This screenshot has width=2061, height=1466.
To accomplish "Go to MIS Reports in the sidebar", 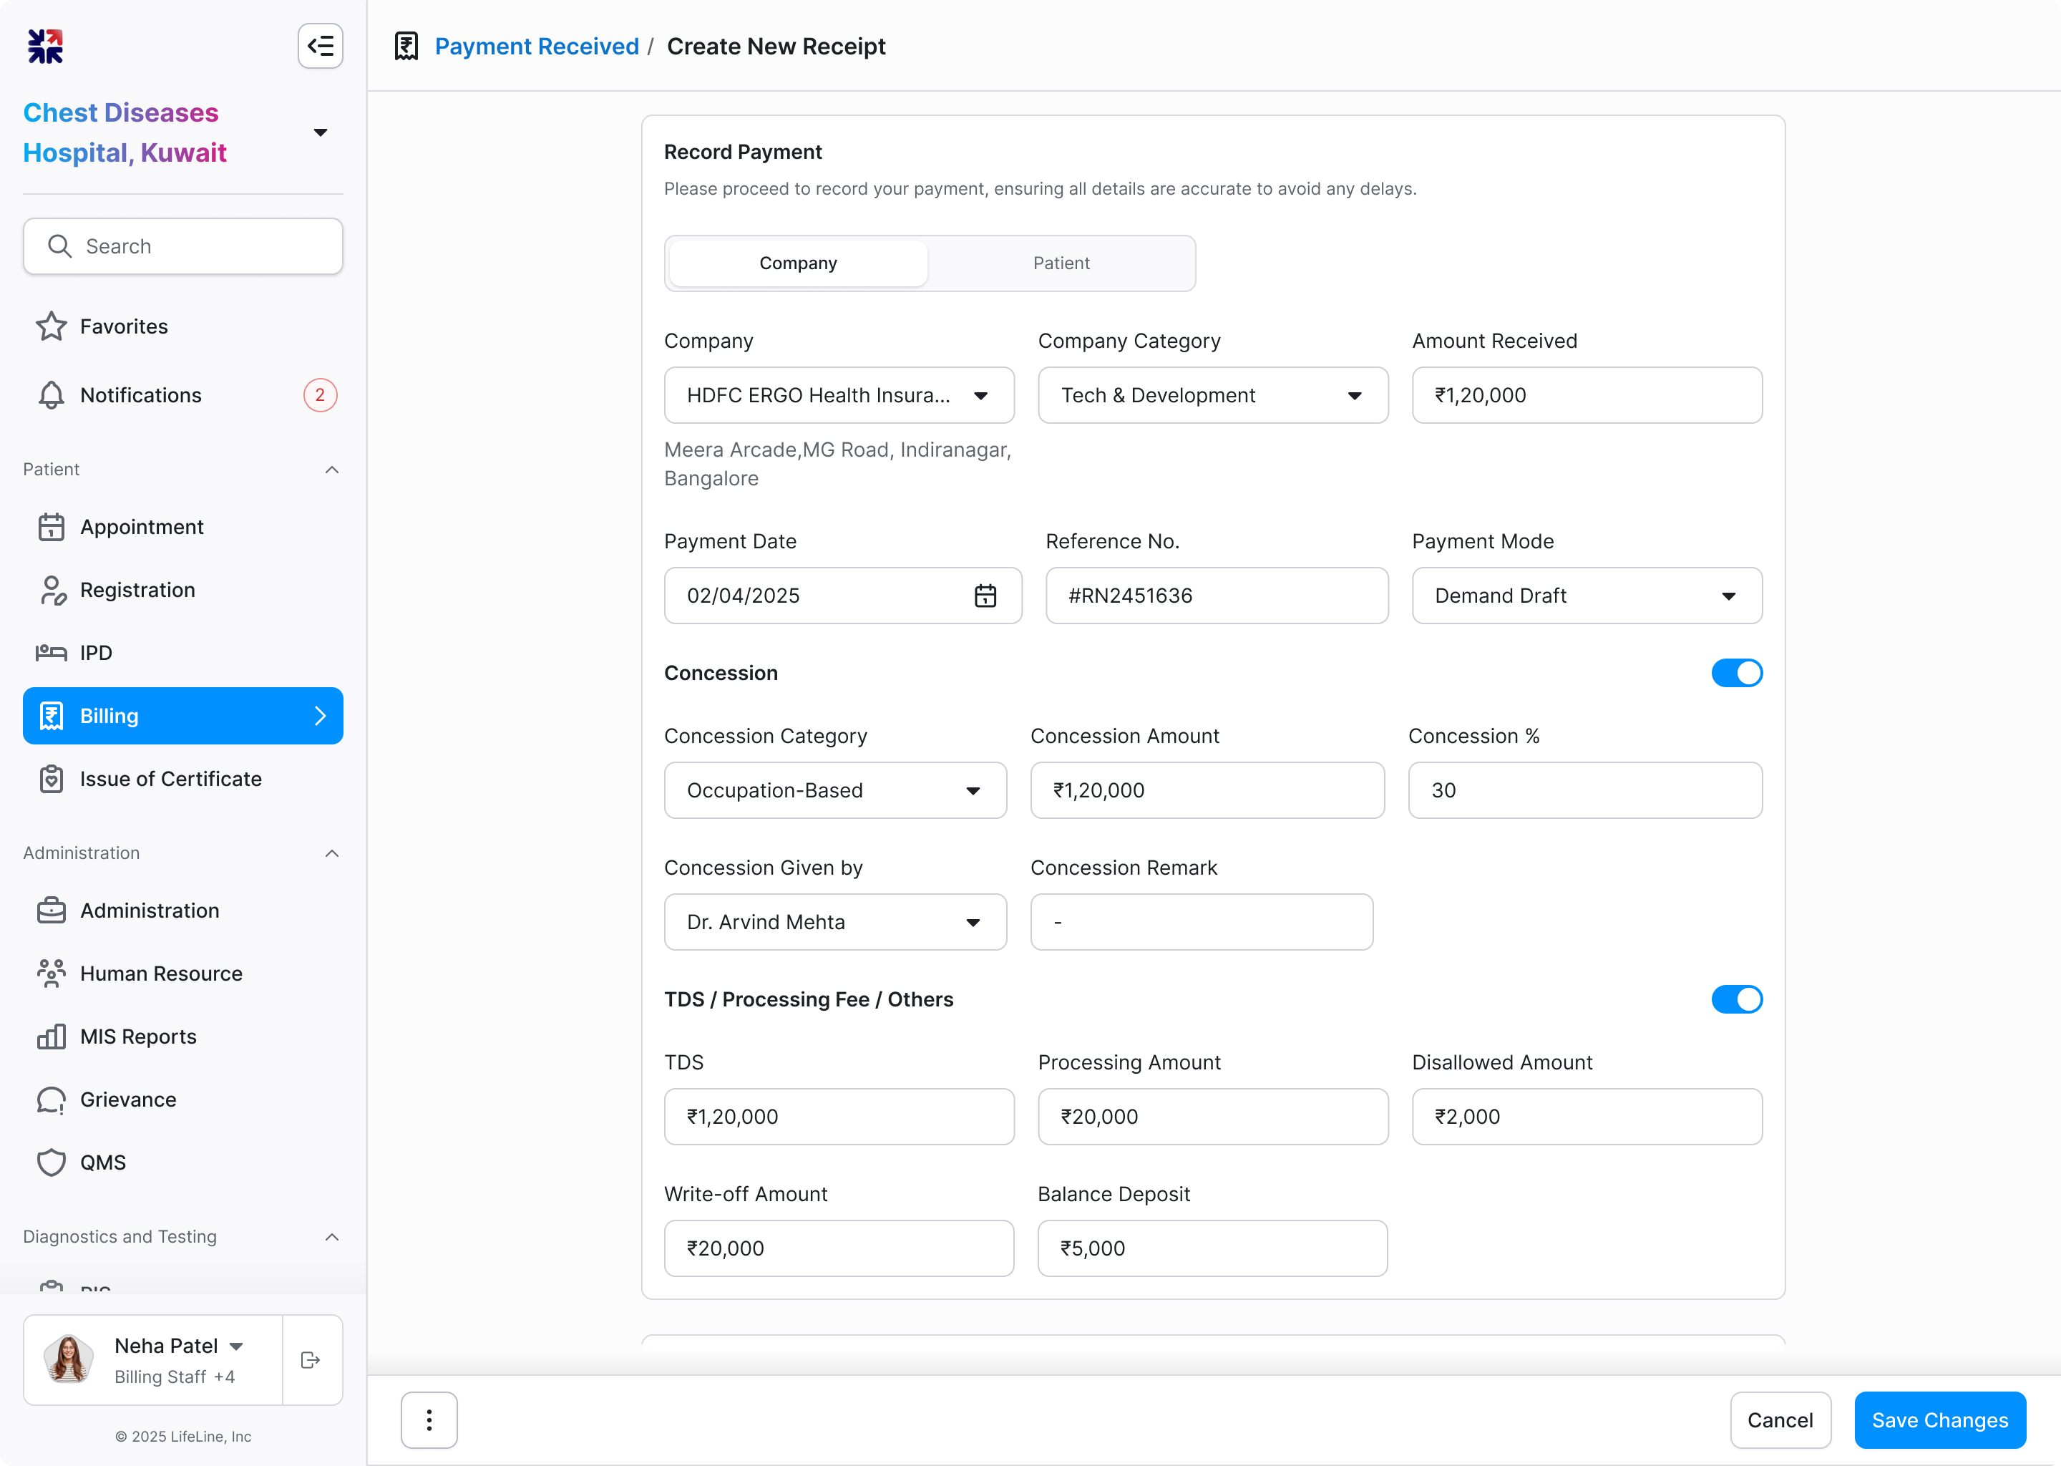I will pos(138,1037).
